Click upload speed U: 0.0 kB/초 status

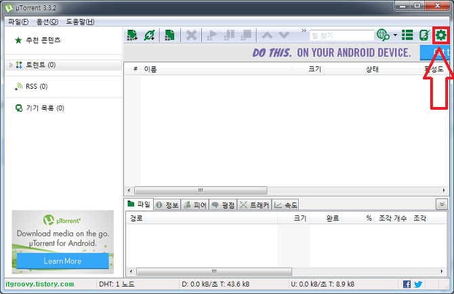click(323, 284)
